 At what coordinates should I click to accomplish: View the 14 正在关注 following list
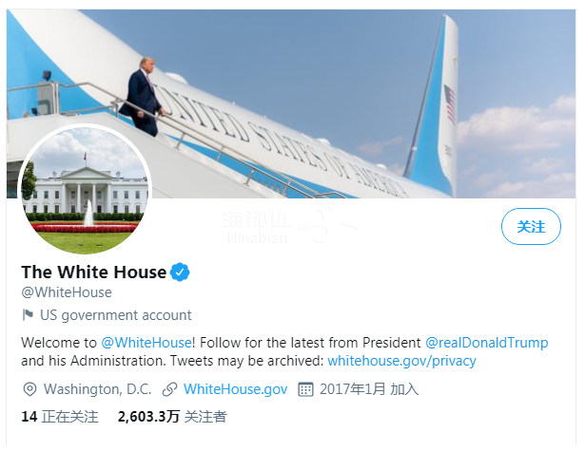(60, 417)
